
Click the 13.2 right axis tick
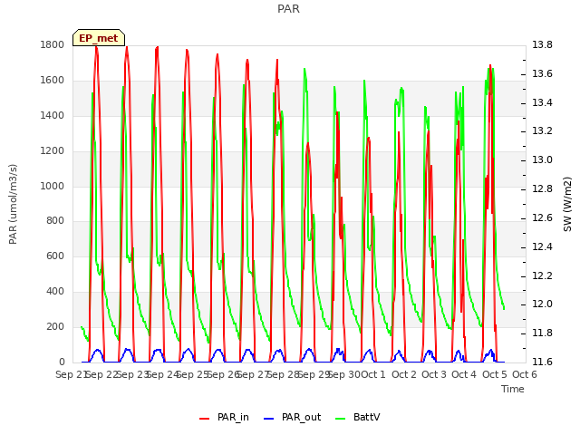click(542, 131)
